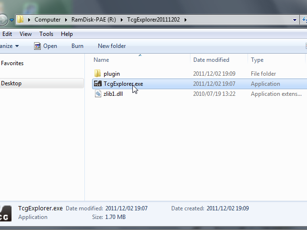Select Desktop in the navigation pane

point(12,83)
